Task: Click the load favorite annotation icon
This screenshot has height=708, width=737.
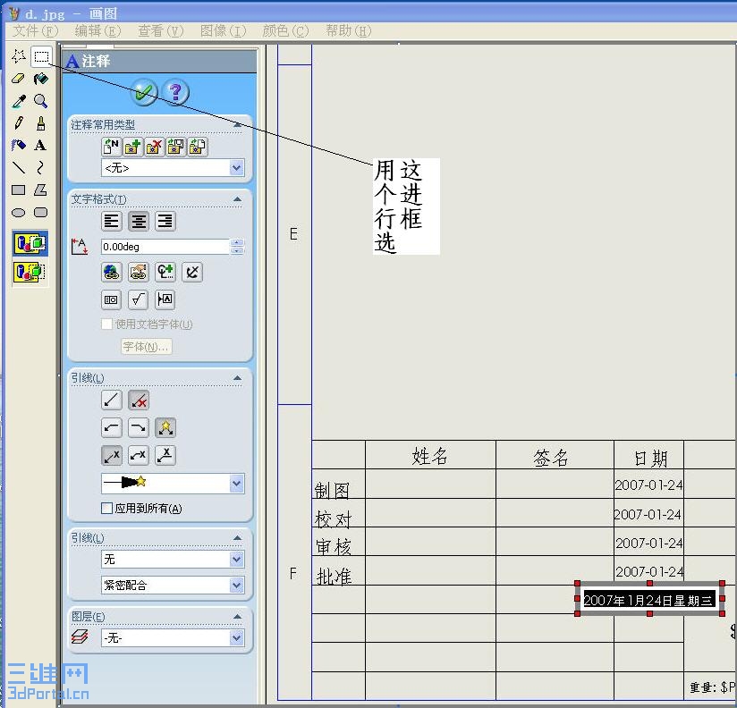Action: coord(198,147)
